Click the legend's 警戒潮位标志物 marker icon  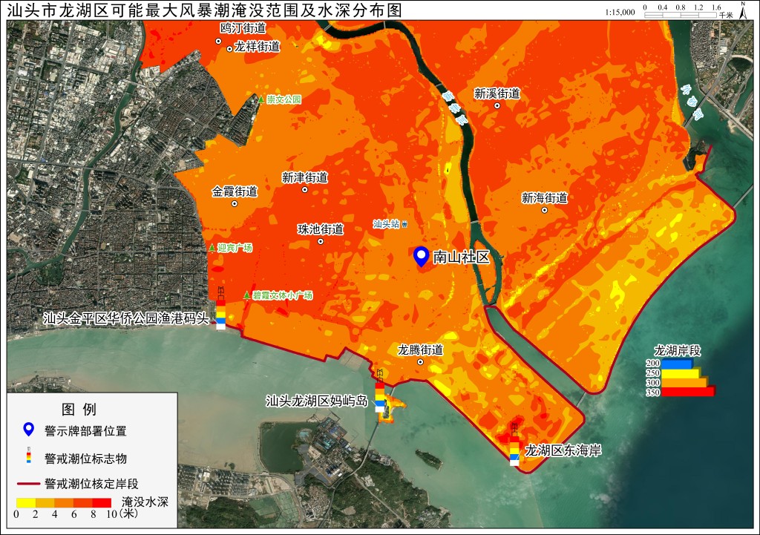tap(29, 456)
